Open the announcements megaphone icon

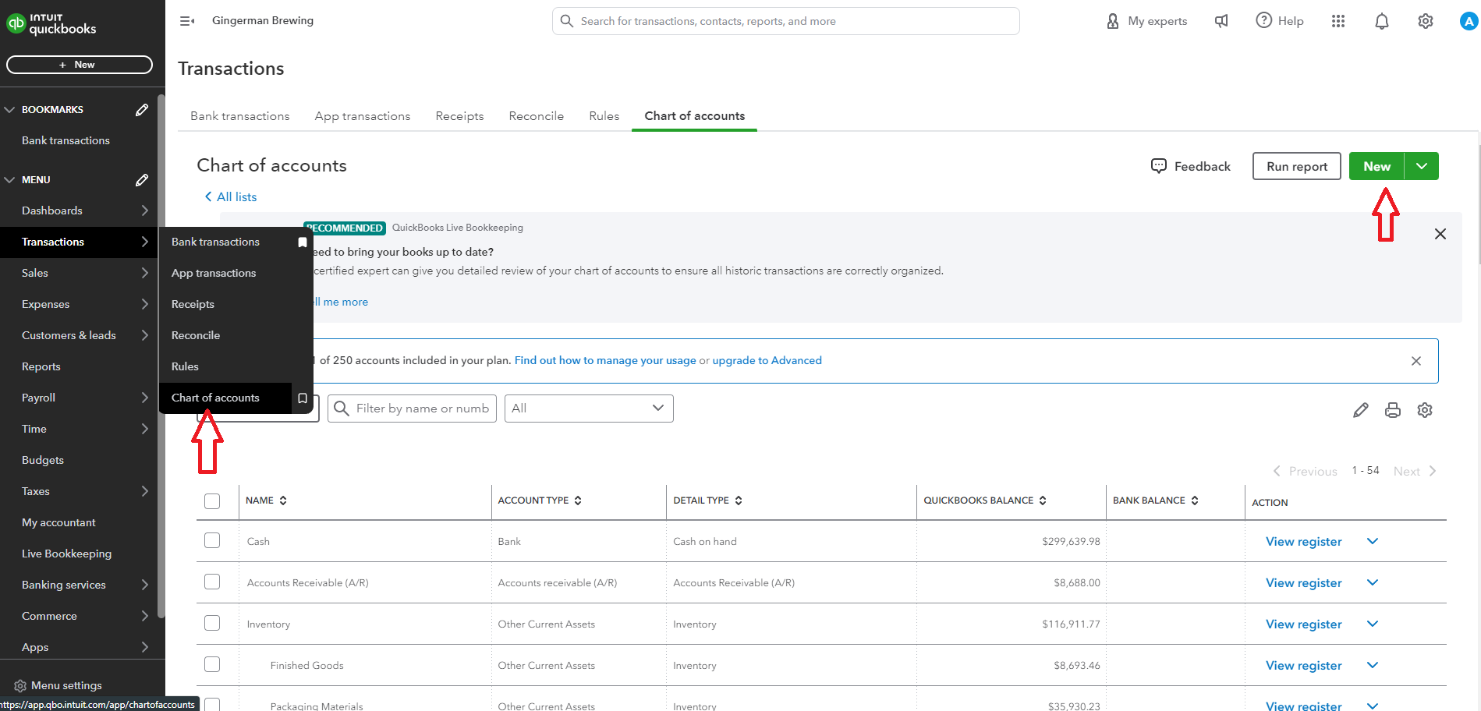click(1221, 21)
